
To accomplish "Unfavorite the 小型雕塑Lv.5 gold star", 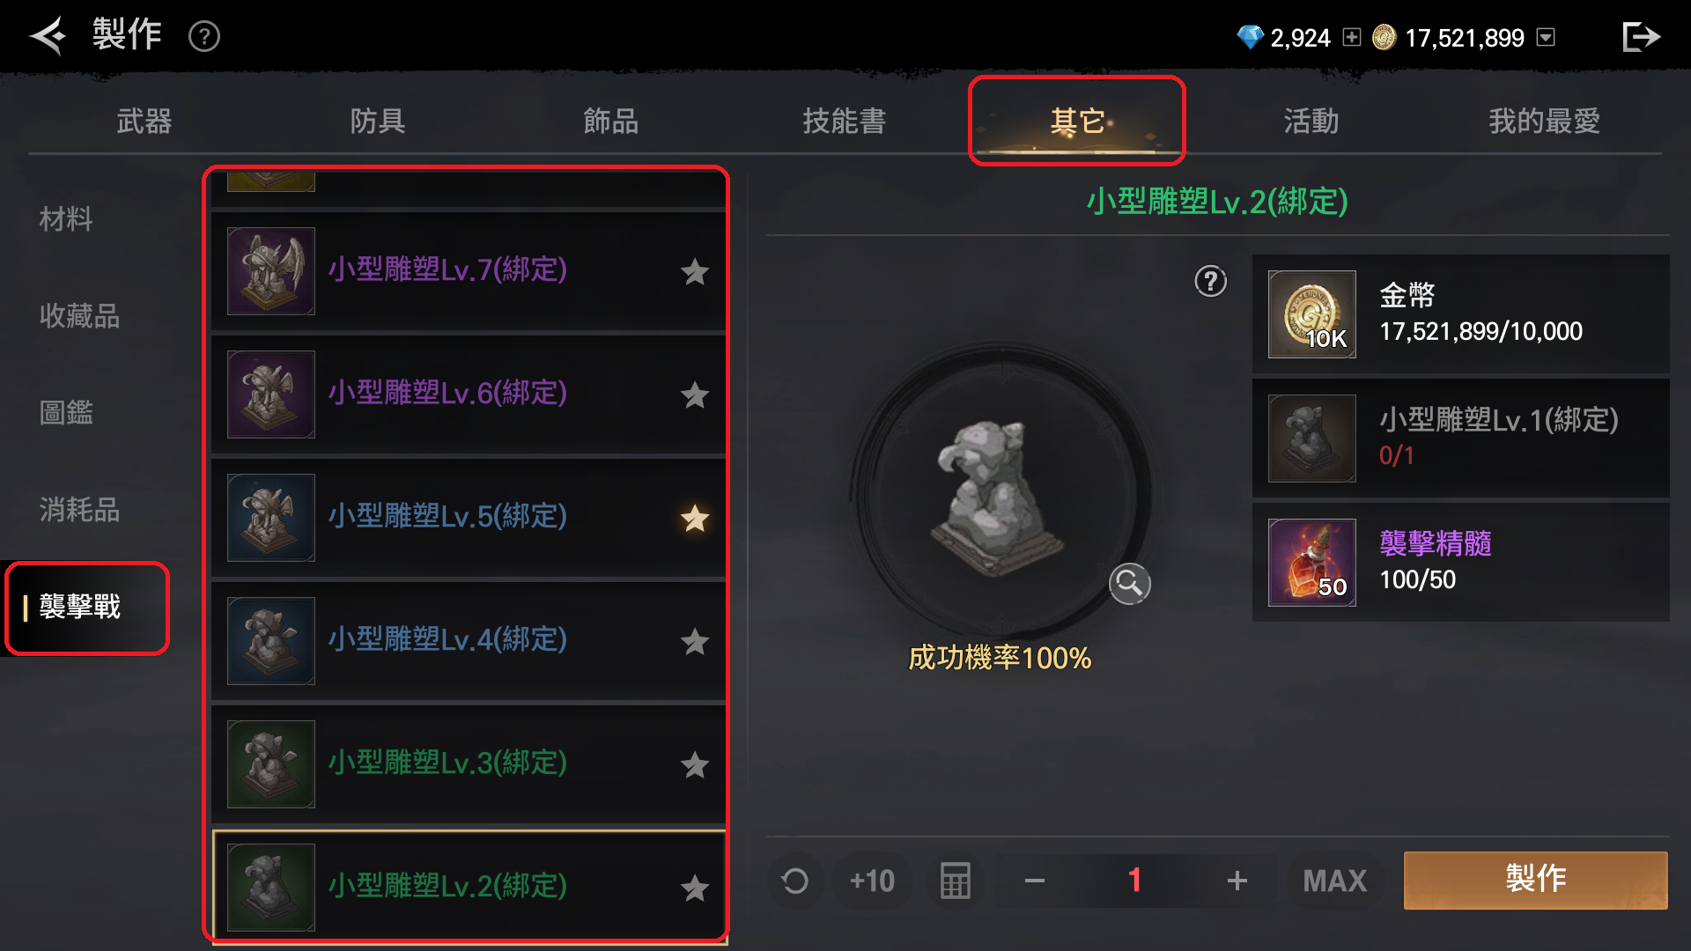I will (x=695, y=518).
